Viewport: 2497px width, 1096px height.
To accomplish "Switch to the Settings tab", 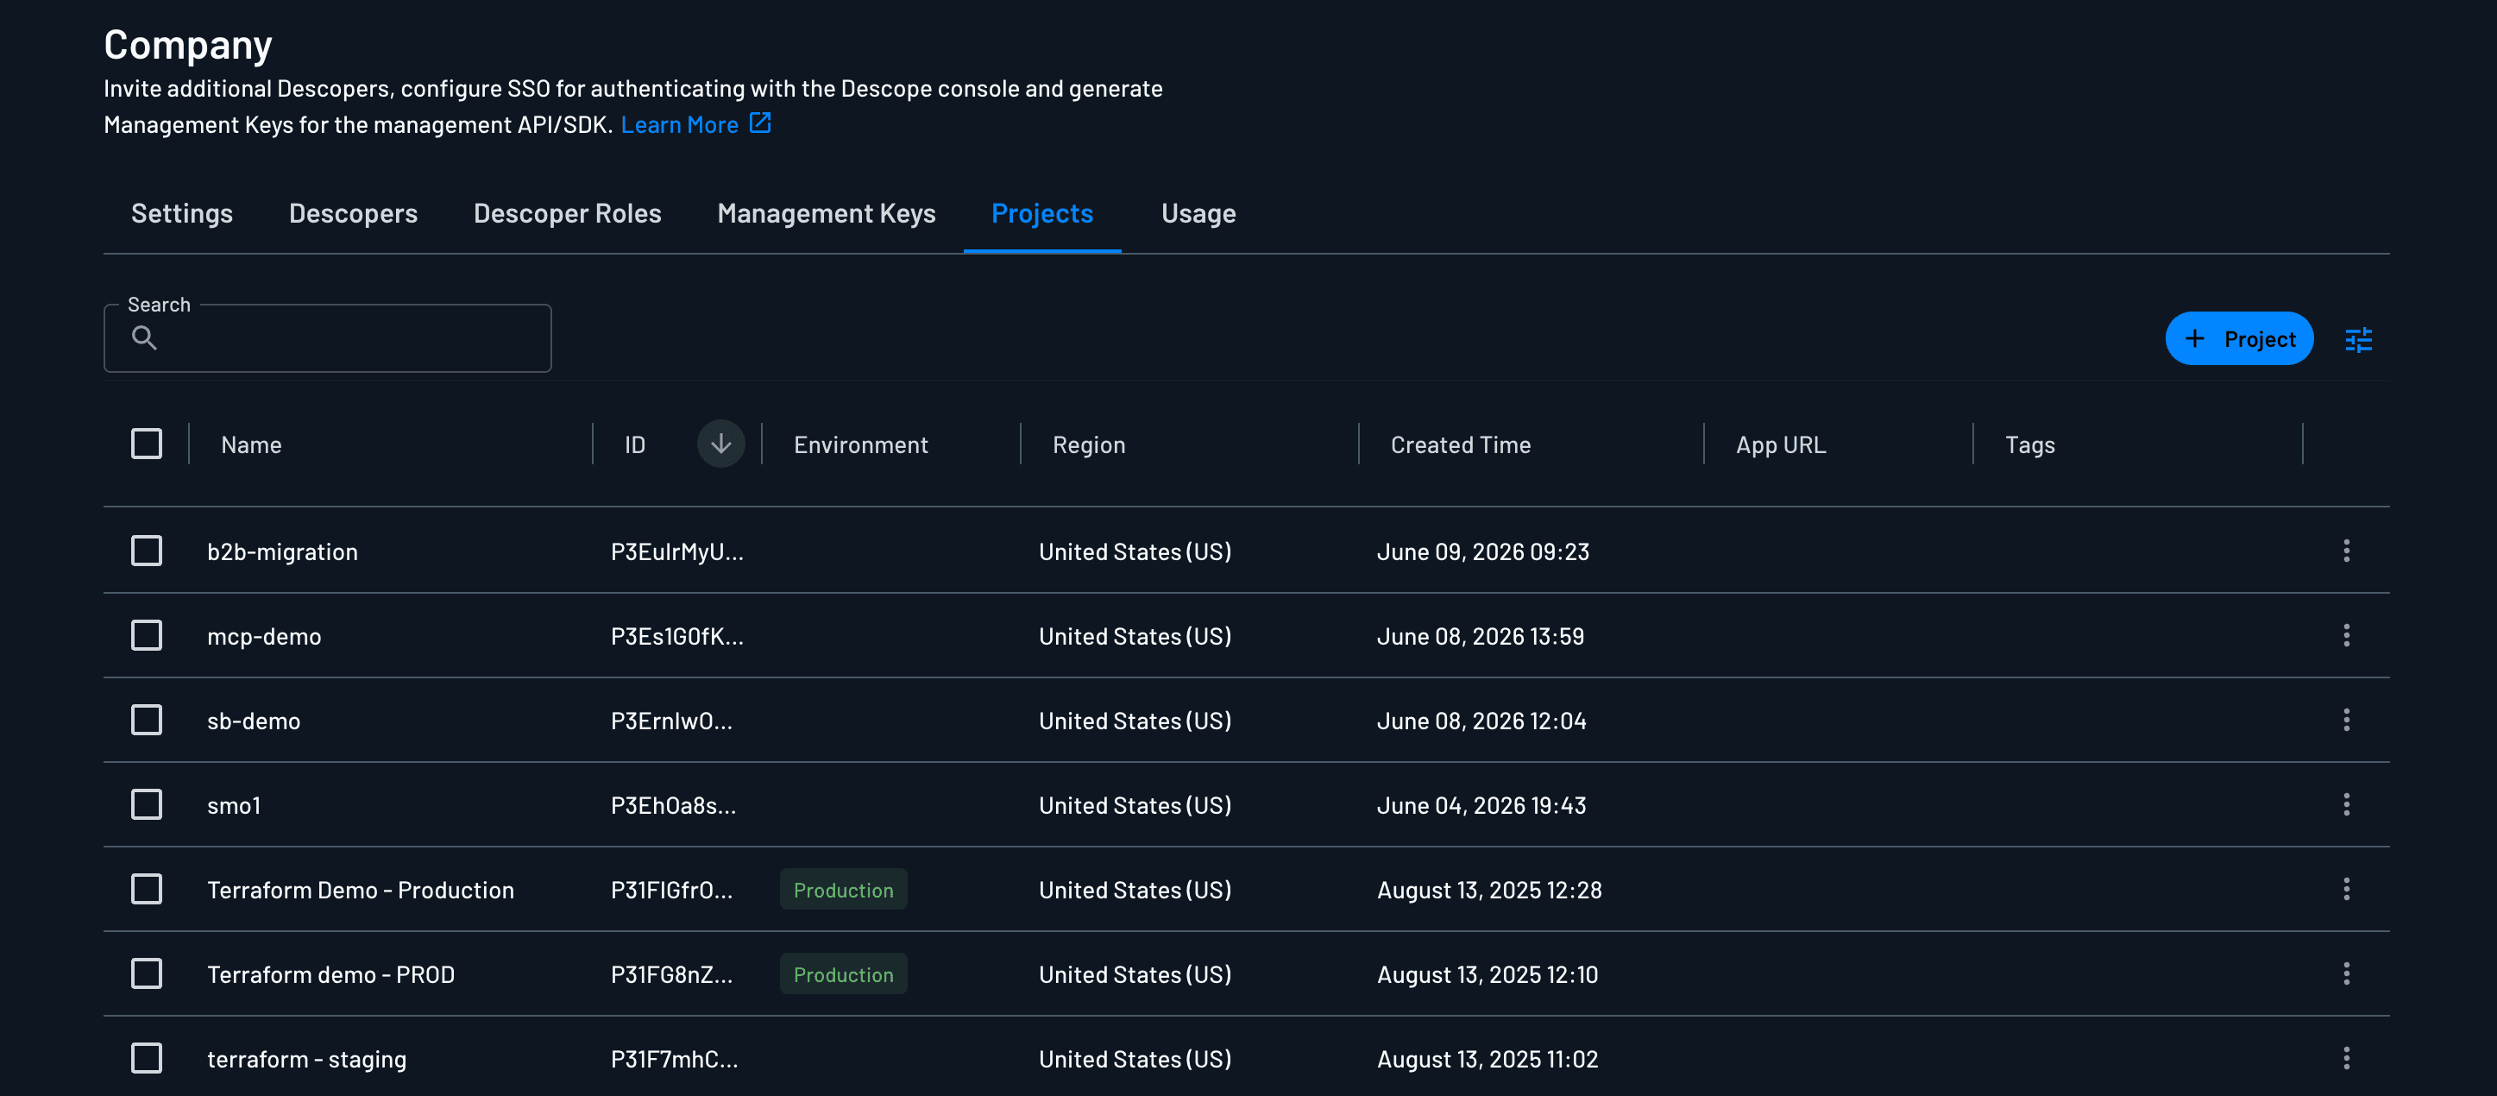I will pyautogui.click(x=182, y=213).
